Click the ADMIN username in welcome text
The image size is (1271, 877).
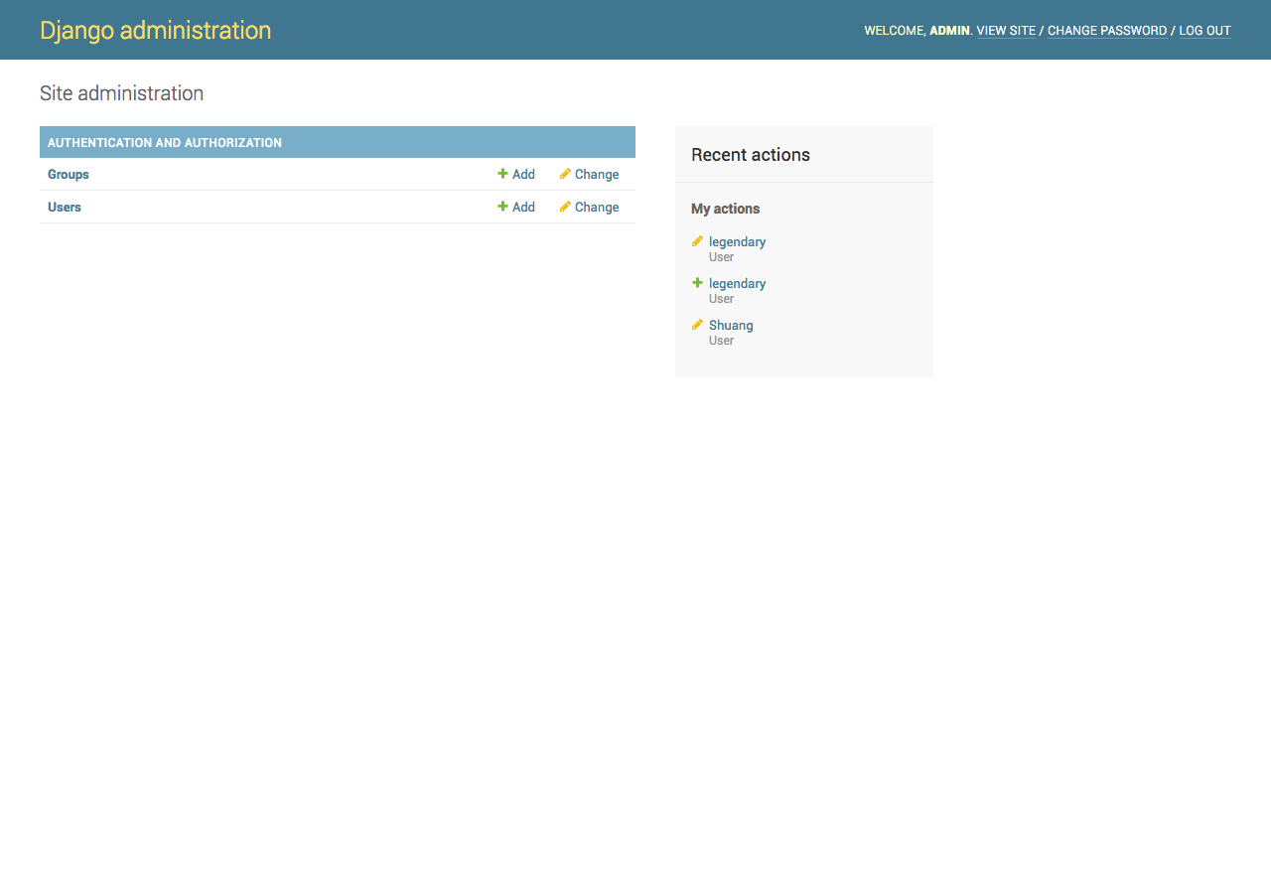point(949,31)
